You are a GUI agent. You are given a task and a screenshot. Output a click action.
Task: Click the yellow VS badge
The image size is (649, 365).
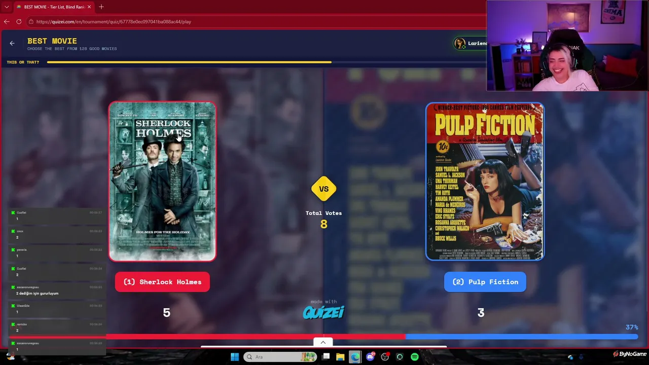point(323,189)
